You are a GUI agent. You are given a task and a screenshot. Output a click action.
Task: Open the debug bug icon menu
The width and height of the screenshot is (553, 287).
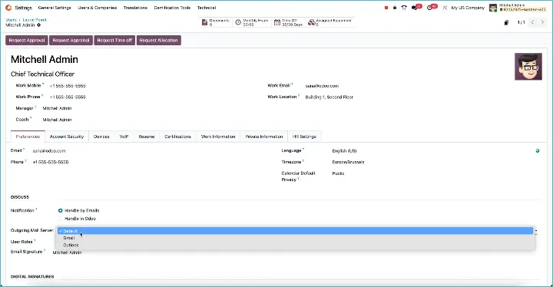point(395,8)
